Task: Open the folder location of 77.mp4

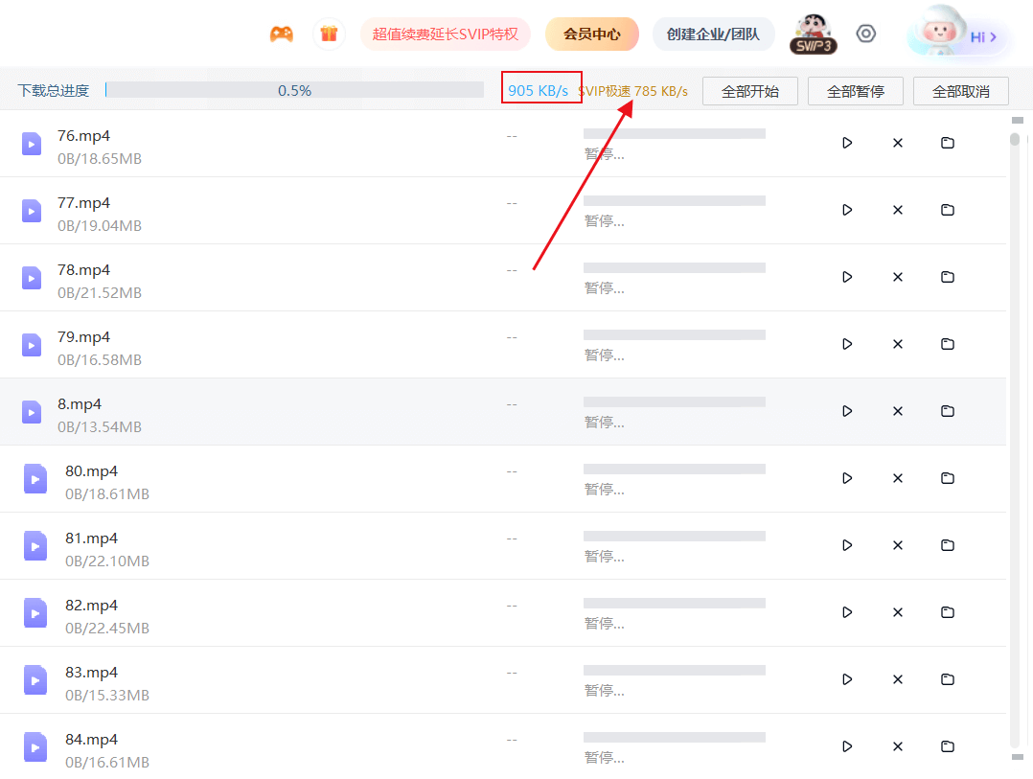Action: [947, 209]
